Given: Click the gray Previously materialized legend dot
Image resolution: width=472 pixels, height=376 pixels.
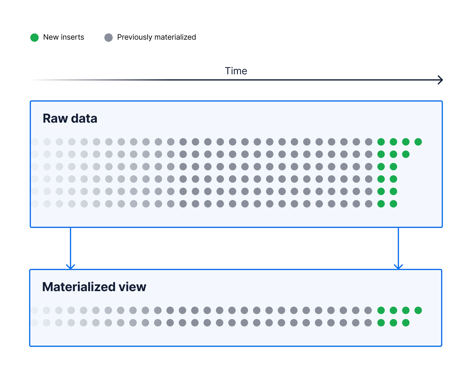Looking at the screenshot, I should [x=109, y=37].
